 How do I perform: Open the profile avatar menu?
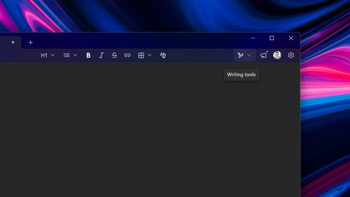277,55
